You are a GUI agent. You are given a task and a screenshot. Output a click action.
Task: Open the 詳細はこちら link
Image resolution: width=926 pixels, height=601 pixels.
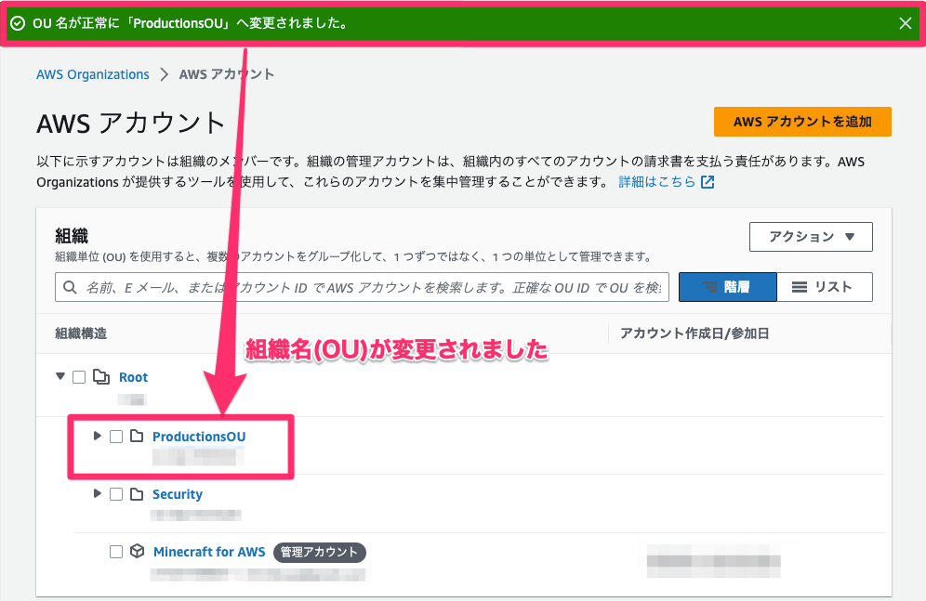(656, 182)
